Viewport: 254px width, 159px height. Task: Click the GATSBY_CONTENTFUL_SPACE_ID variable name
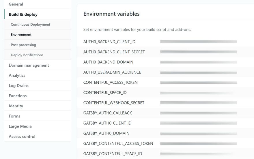113,154
